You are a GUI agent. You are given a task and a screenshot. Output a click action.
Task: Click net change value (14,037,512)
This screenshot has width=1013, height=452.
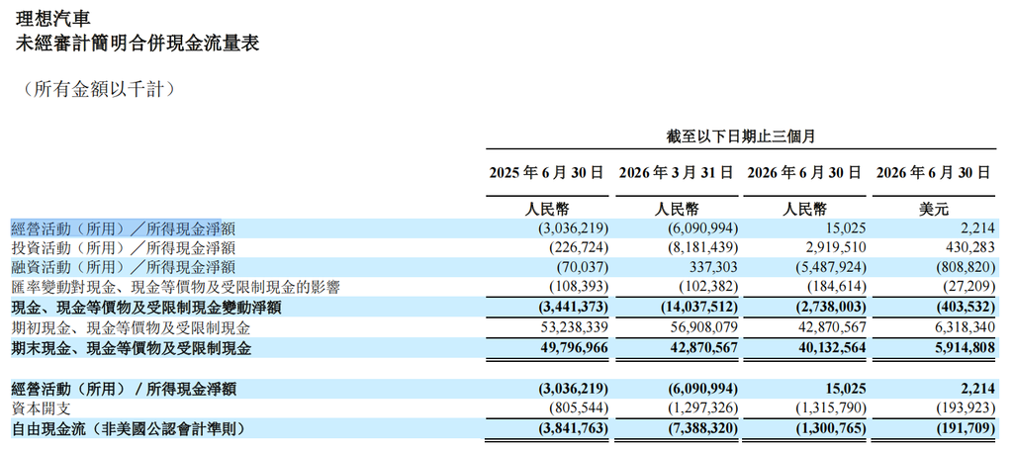pyautogui.click(x=697, y=308)
